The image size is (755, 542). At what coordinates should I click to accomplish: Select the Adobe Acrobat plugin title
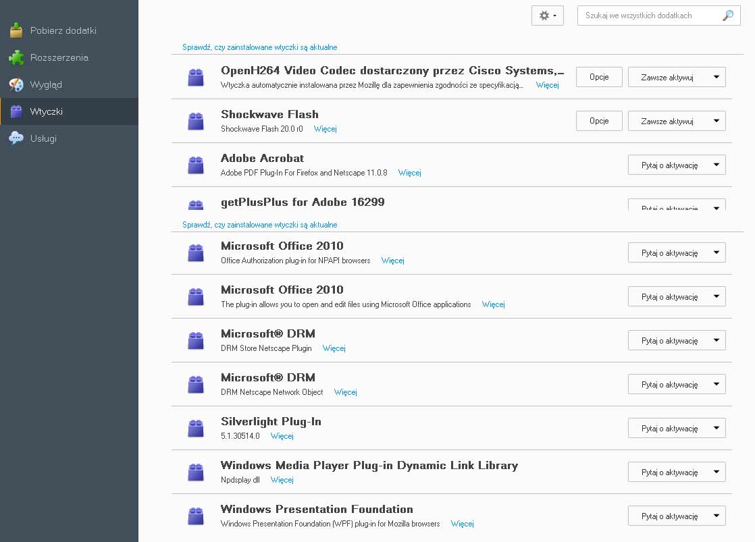tap(263, 158)
